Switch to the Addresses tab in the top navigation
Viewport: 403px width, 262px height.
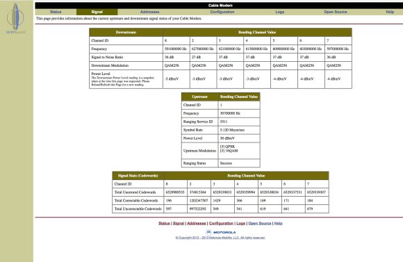[149, 12]
